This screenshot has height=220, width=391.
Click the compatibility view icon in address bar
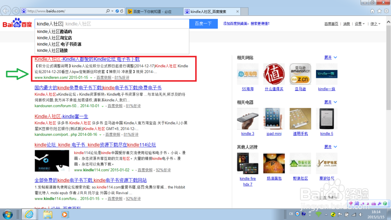click(117, 11)
